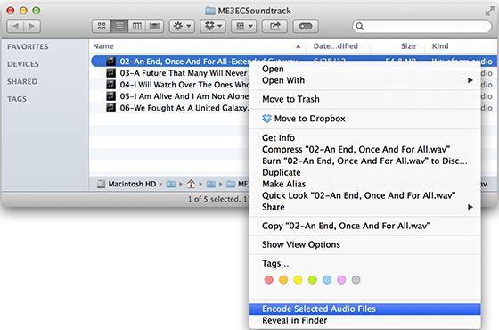Apply the blue tag color
This screenshot has width=499, height=330.
click(327, 280)
